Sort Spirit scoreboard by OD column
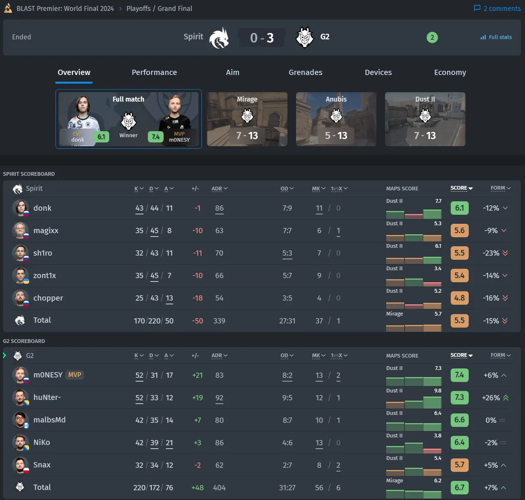 pos(287,189)
